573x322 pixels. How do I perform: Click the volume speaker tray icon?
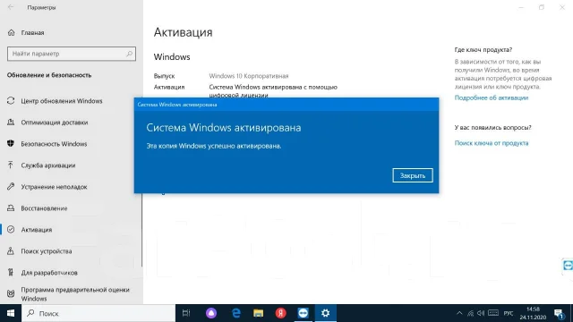click(x=481, y=313)
